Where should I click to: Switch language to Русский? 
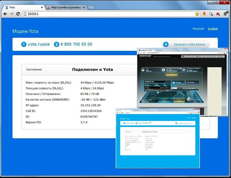(198, 29)
